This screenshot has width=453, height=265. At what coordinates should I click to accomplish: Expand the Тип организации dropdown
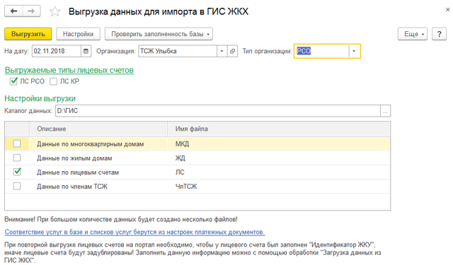pos(354,52)
